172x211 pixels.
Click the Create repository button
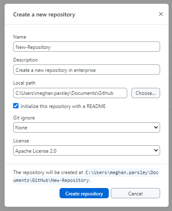tap(84, 193)
